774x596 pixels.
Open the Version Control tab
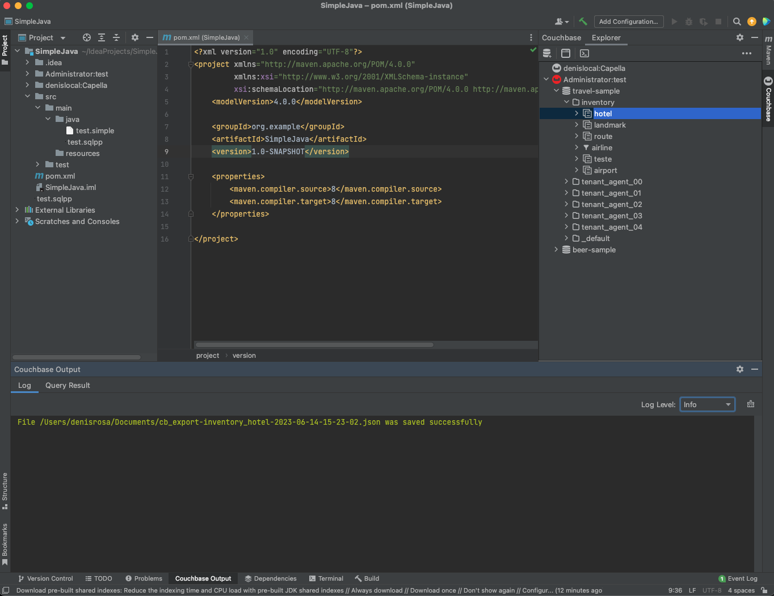point(45,578)
